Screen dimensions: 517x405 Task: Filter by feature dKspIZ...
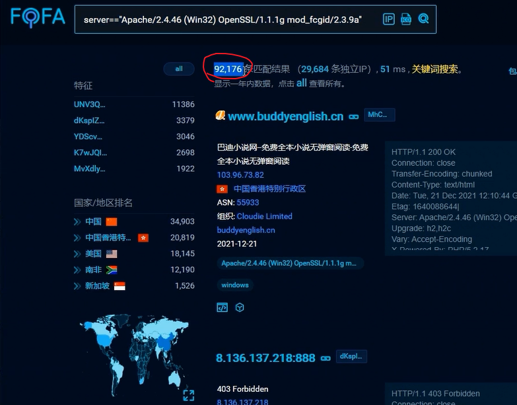point(89,120)
